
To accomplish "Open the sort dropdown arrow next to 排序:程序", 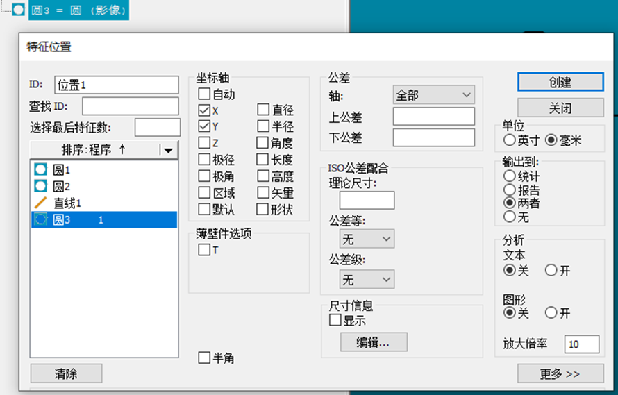I will point(168,150).
